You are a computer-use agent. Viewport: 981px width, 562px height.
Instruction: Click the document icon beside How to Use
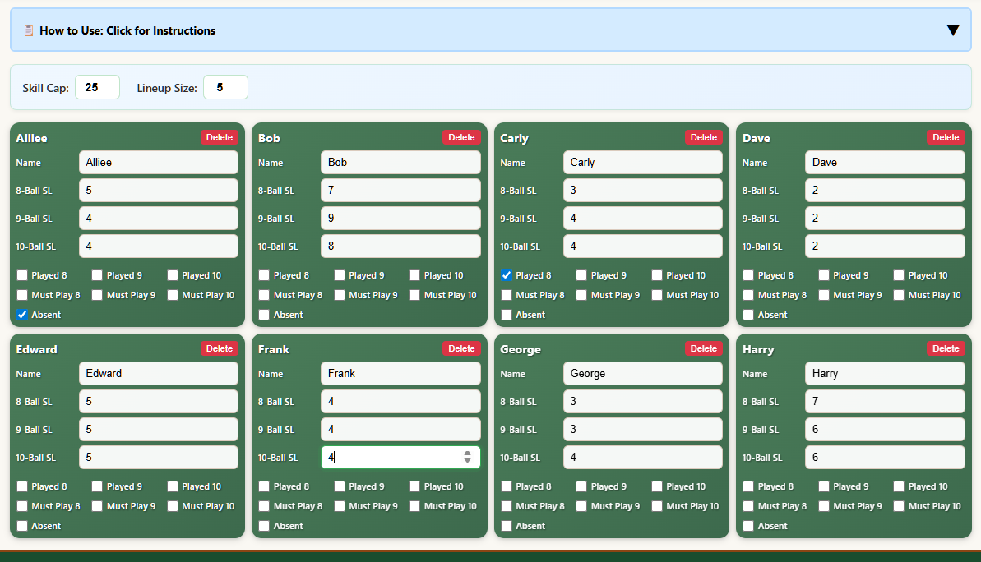30,30
